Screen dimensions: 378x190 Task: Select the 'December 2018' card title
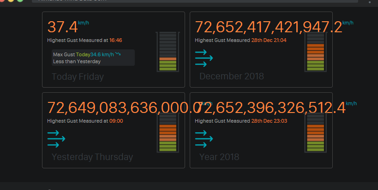click(x=231, y=77)
